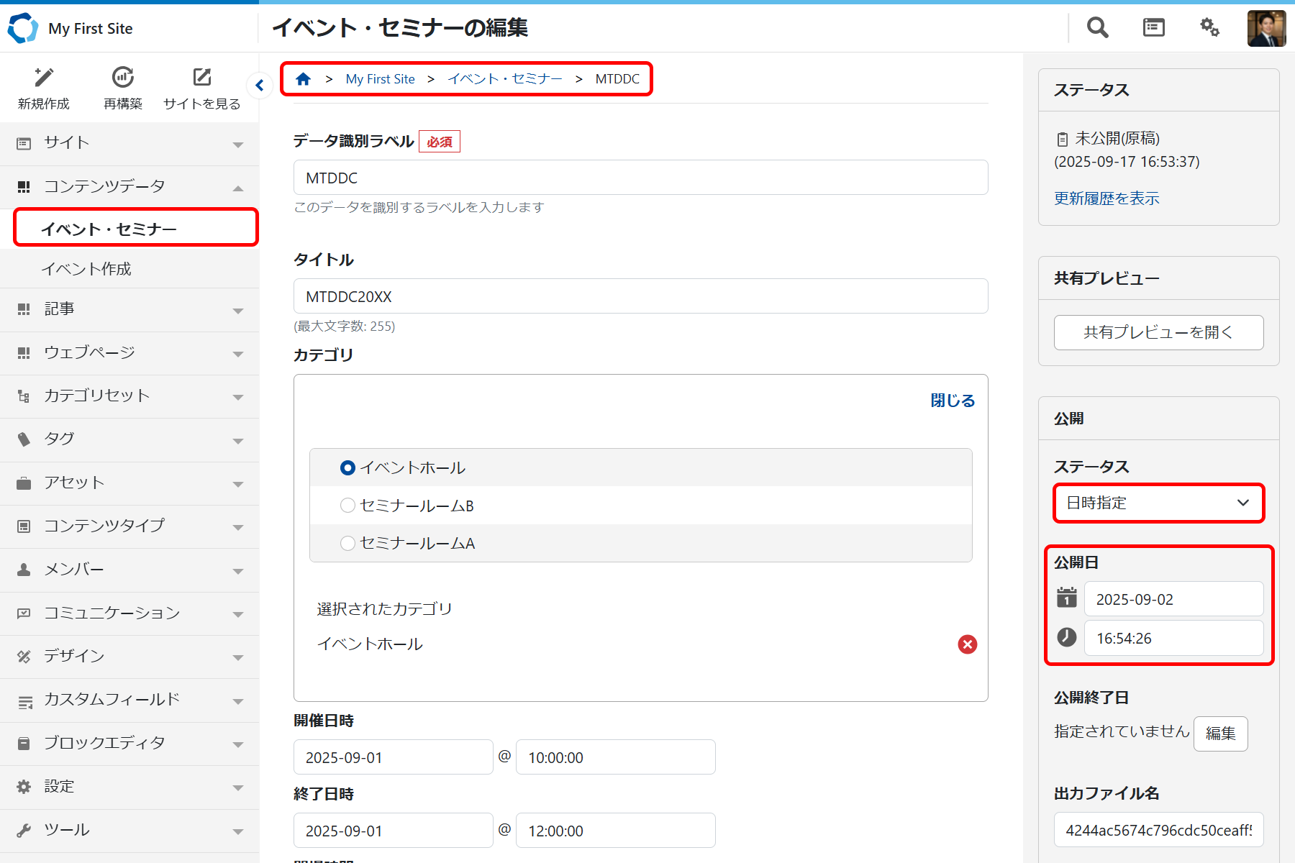Select the セミナールームB radio button
Screen dimensions: 1295x863
point(347,505)
